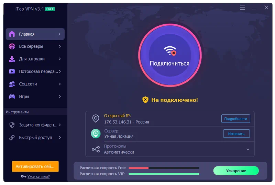Click the chain link icon for Быстрый доступ
Viewport: 275px width, 185px height.
[x=12, y=138]
